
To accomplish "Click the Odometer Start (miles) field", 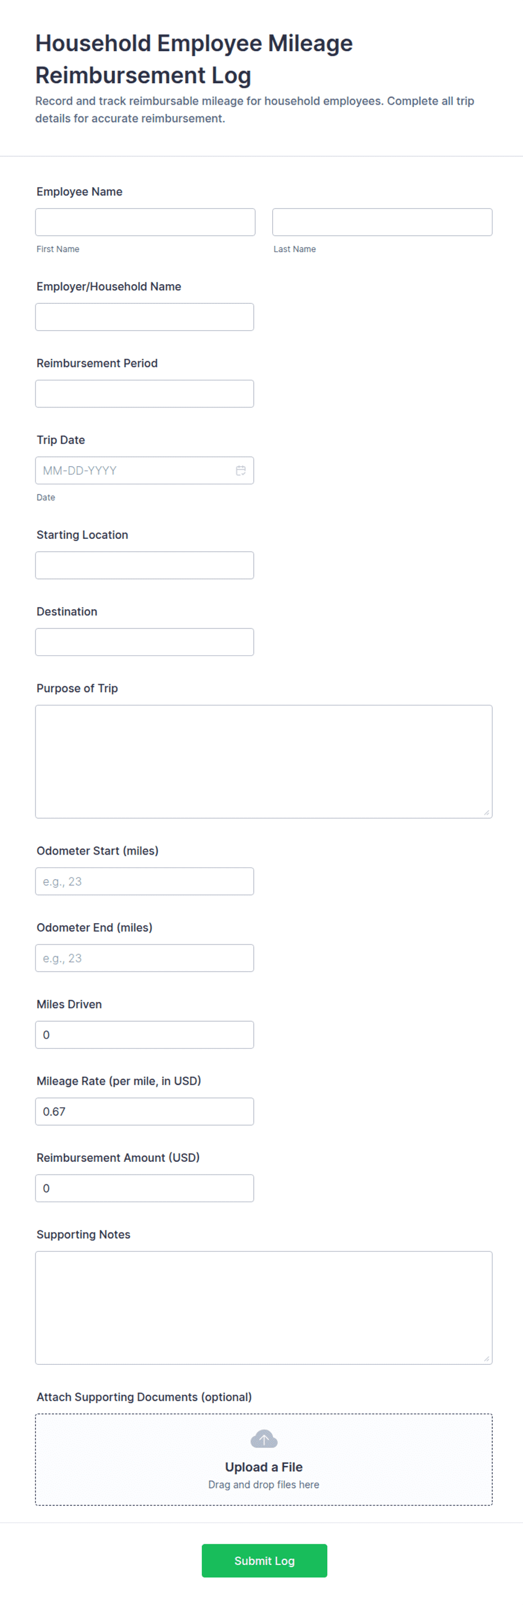I will pos(145,881).
